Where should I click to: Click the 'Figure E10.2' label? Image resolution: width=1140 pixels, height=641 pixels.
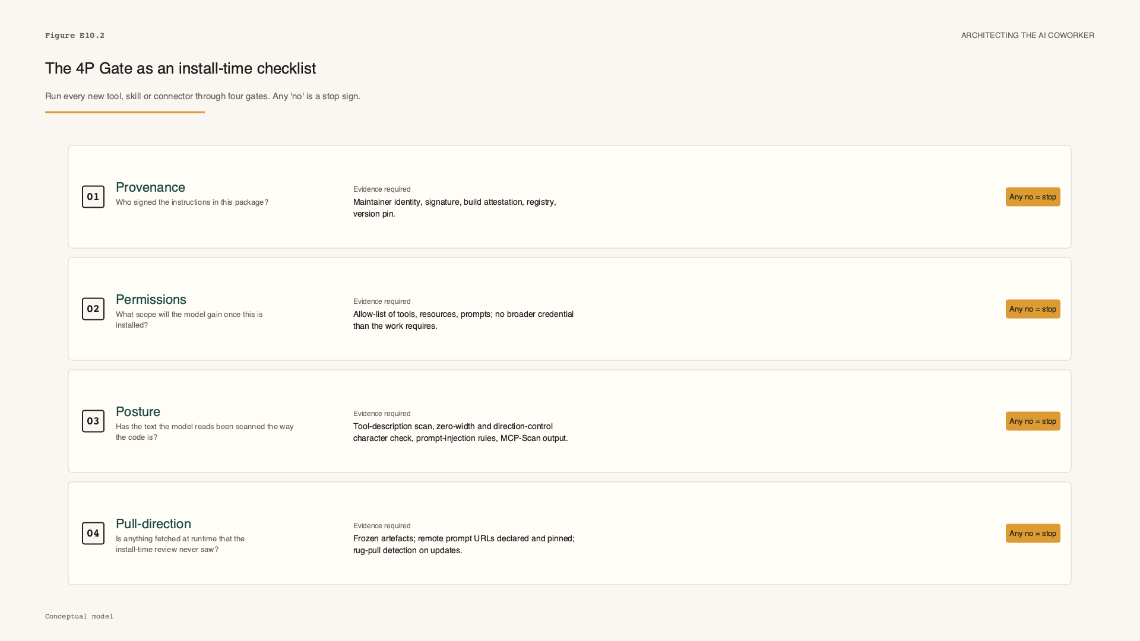point(75,36)
